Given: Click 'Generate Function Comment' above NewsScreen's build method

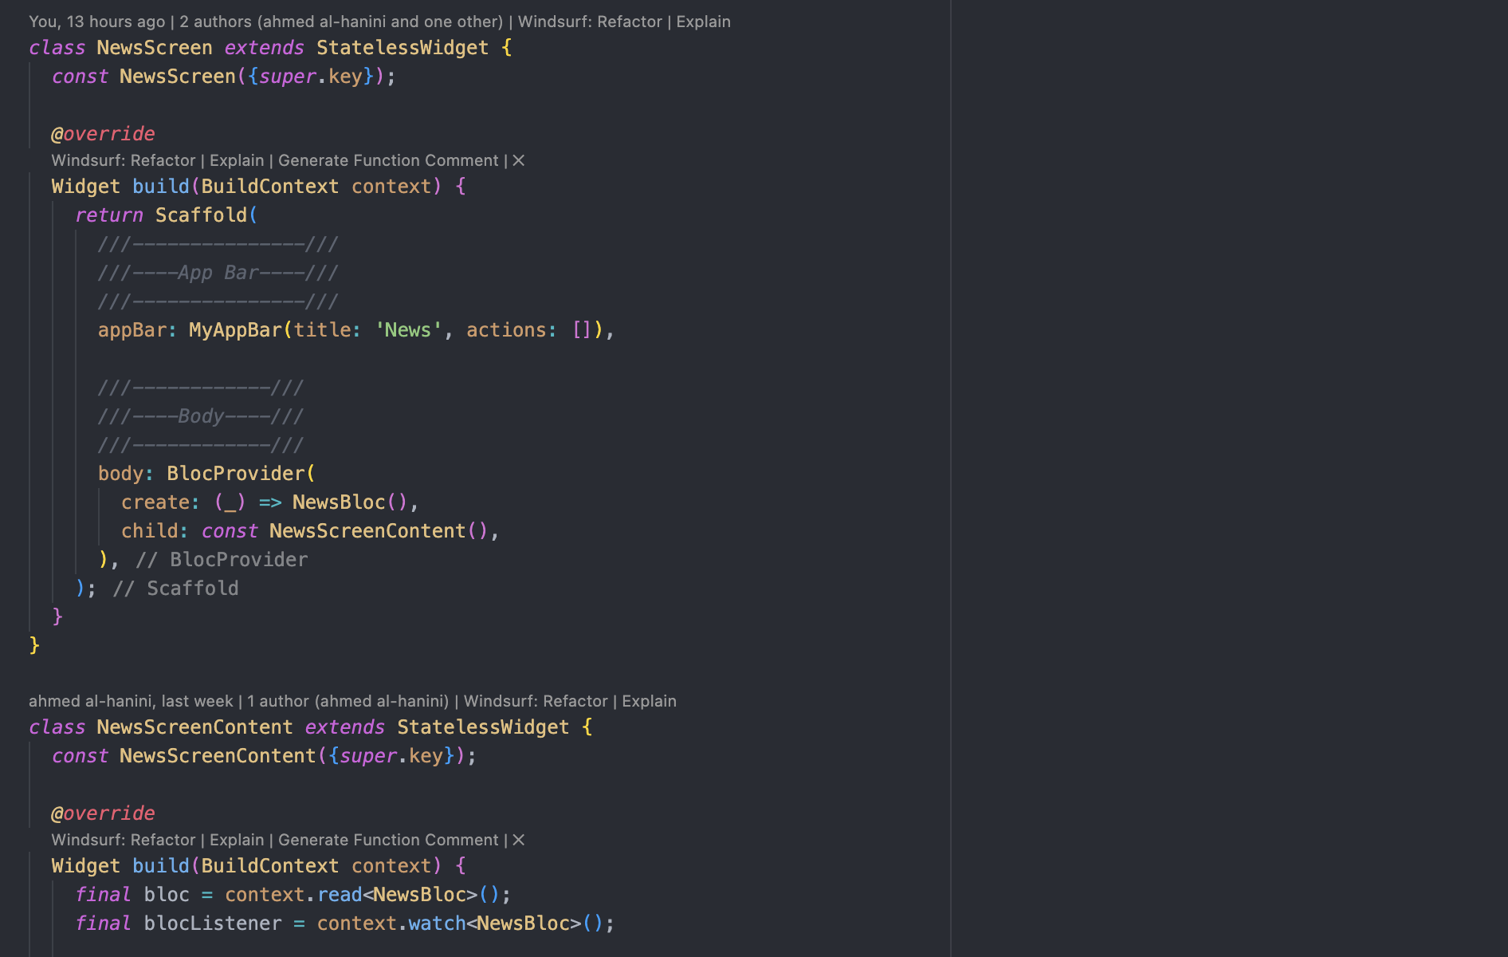Looking at the screenshot, I should point(388,160).
